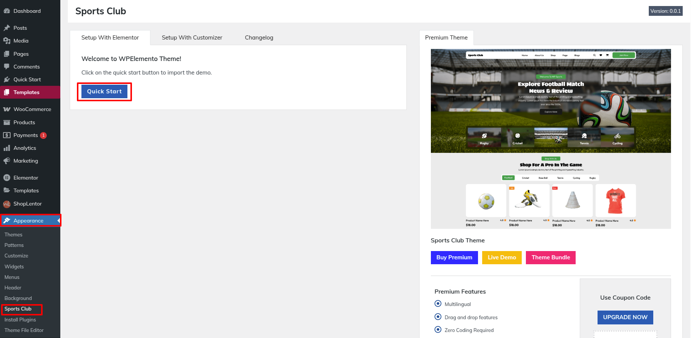This screenshot has height=338, width=691.
Task: Click the highlighted Templates menu icon
Action: click(x=7, y=92)
